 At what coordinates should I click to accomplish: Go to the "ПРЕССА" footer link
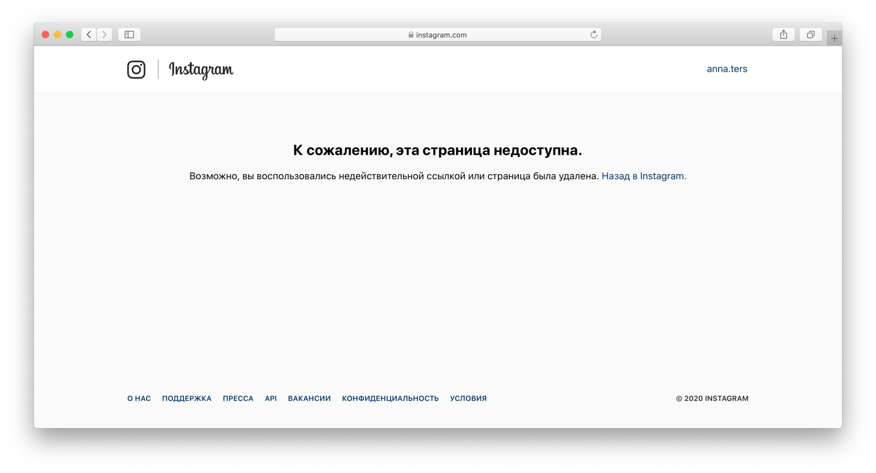(x=238, y=398)
